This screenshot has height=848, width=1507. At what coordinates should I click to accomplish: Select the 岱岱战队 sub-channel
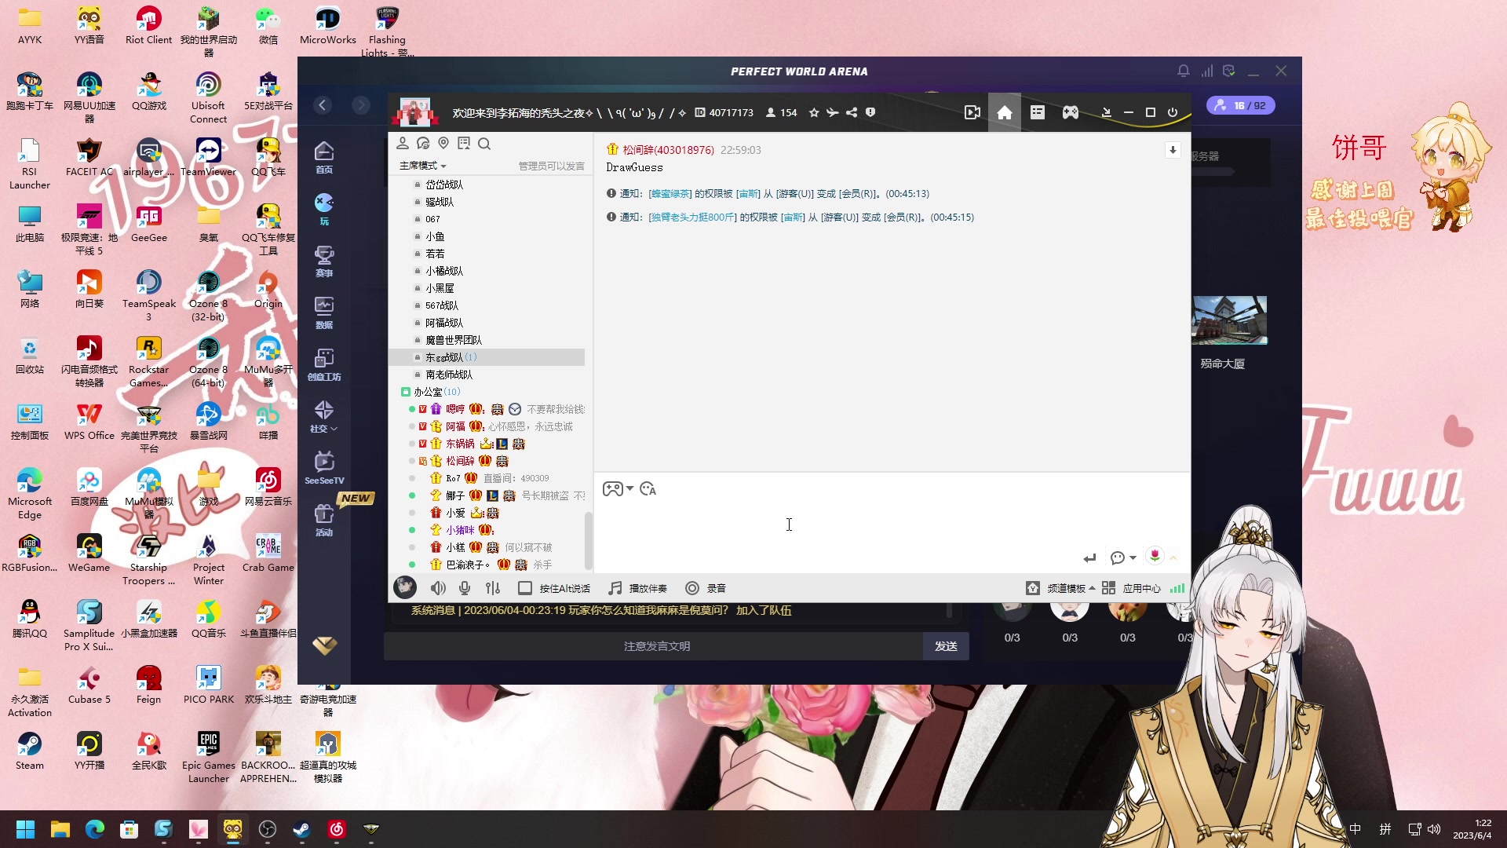click(444, 185)
